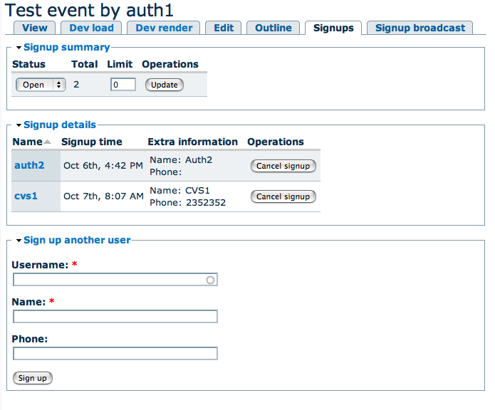
Task: Open the Status dropdown set to Open
Action: [41, 85]
